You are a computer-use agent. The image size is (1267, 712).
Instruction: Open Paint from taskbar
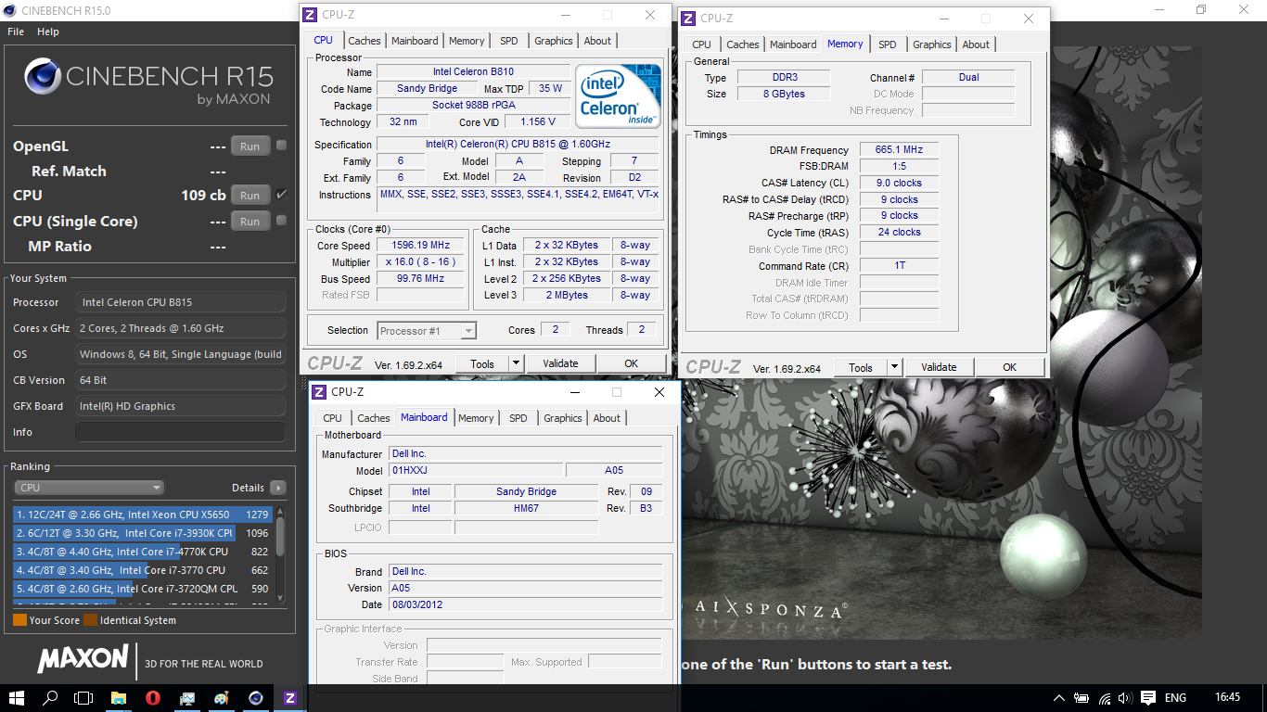point(222,697)
